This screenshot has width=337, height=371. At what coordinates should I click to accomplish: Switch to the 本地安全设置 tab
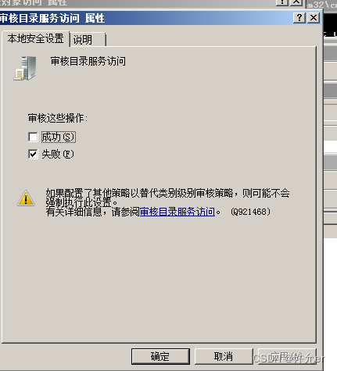click(x=36, y=39)
